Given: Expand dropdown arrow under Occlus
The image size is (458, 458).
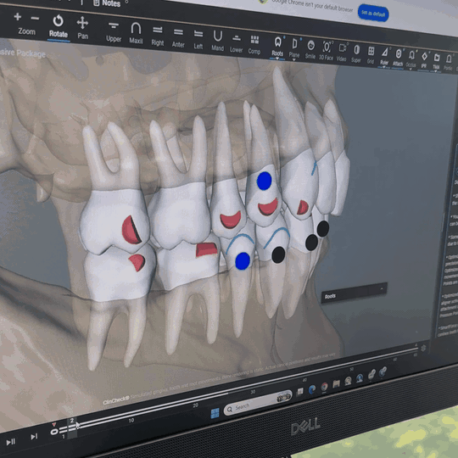Looking at the screenshot, I should (411, 70).
